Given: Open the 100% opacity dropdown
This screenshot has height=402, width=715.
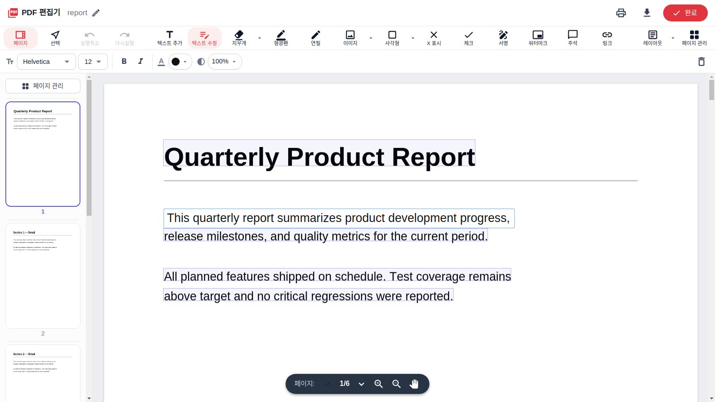Looking at the screenshot, I should click(225, 62).
